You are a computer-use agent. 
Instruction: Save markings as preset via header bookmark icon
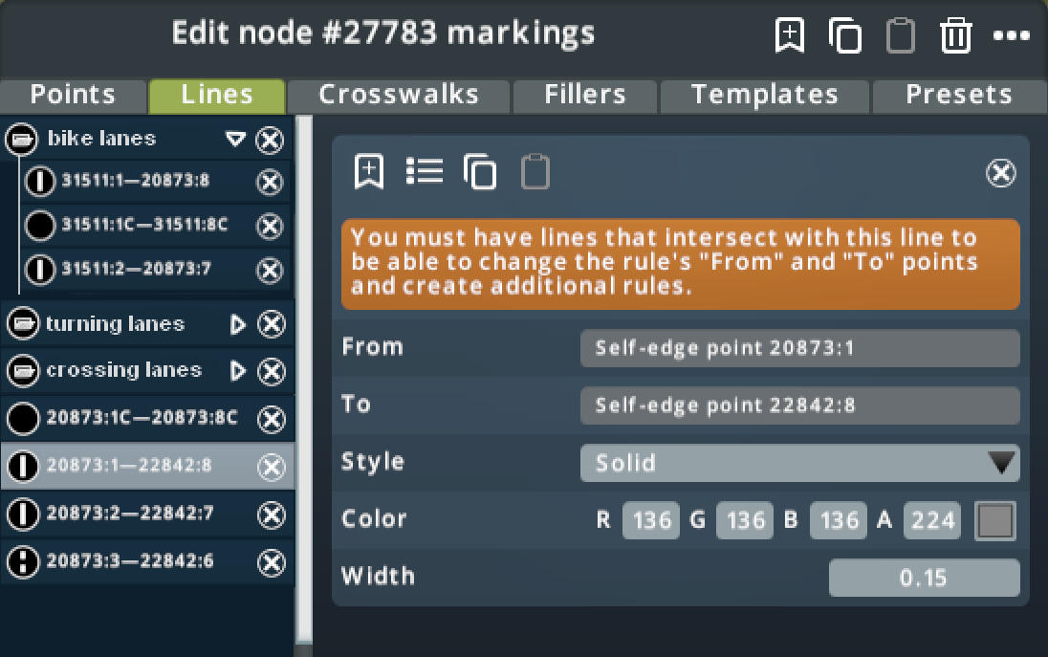(789, 34)
